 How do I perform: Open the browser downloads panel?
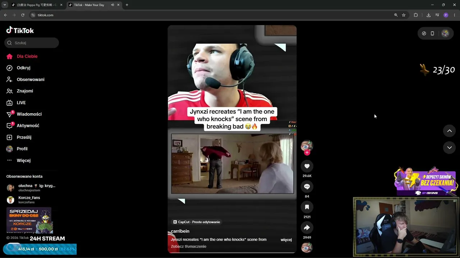(x=428, y=15)
